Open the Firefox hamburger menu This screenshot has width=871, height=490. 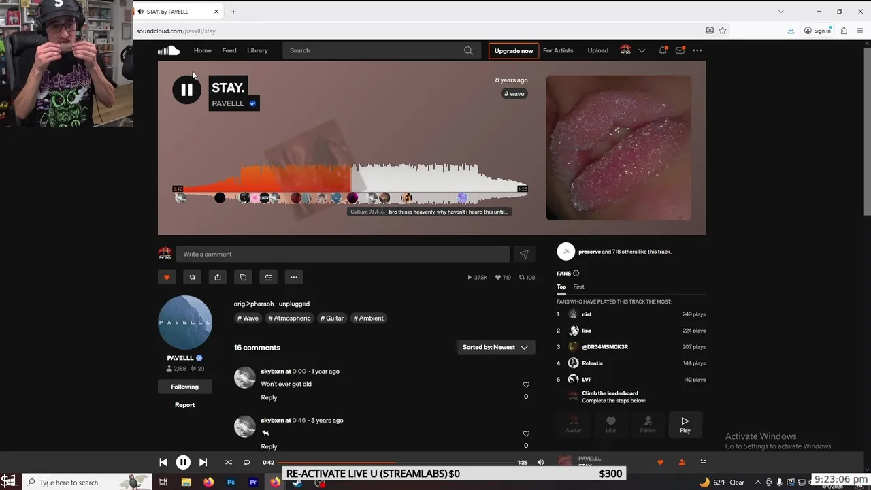click(x=861, y=31)
